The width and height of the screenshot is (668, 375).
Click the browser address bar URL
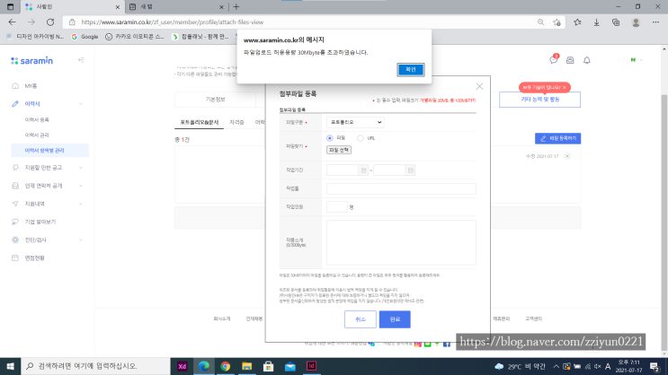click(172, 22)
